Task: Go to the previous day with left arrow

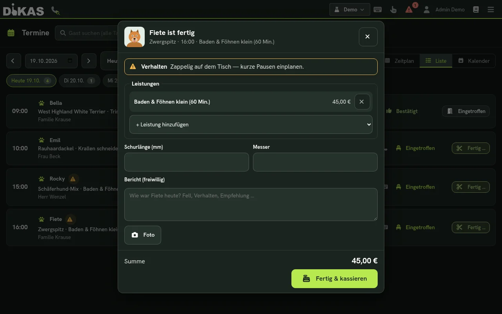Action: click(x=13, y=61)
